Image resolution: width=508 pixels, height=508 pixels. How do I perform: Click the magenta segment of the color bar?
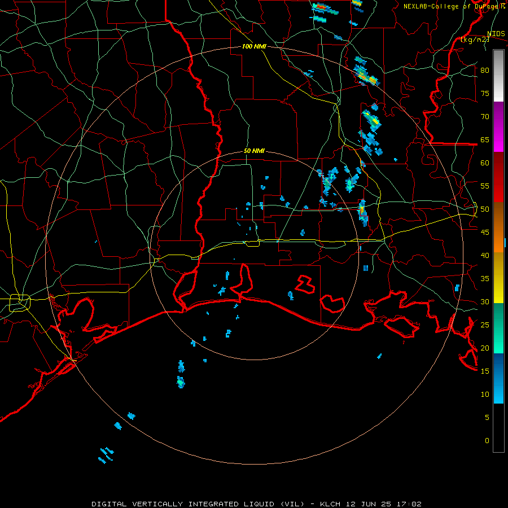pos(498,126)
